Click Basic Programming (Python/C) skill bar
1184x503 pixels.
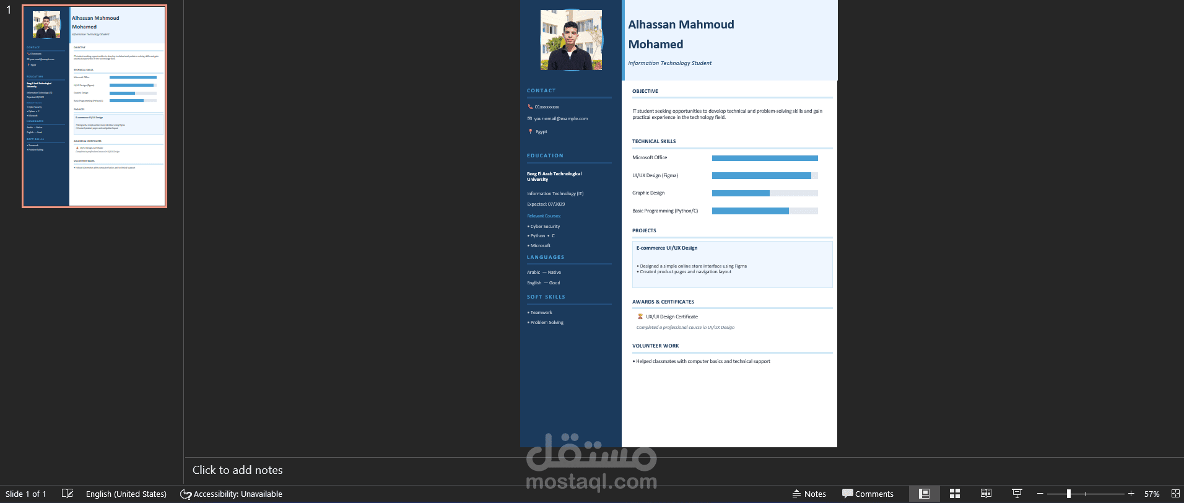tap(765, 211)
